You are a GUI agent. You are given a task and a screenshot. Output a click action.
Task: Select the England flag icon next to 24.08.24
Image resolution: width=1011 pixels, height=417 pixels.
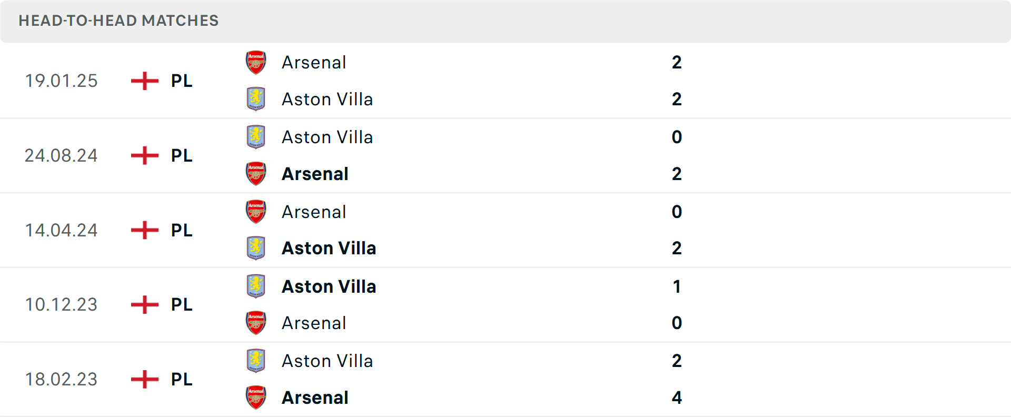(143, 155)
